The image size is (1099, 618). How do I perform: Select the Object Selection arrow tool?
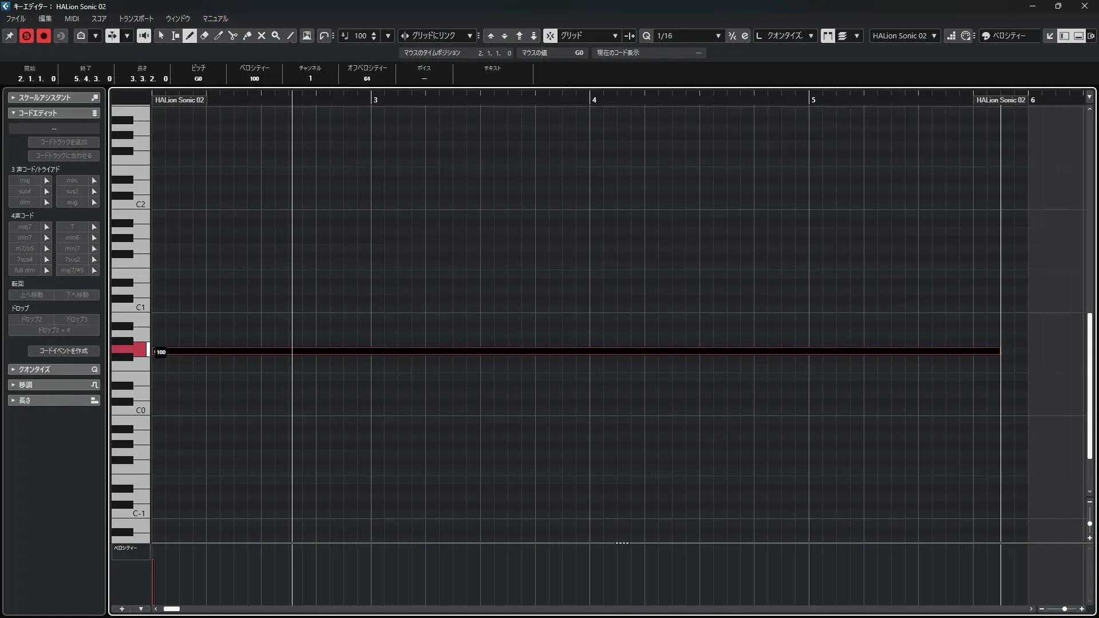click(x=161, y=35)
